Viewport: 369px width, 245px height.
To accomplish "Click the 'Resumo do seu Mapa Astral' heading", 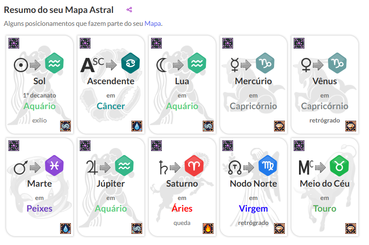I will (x=59, y=10).
